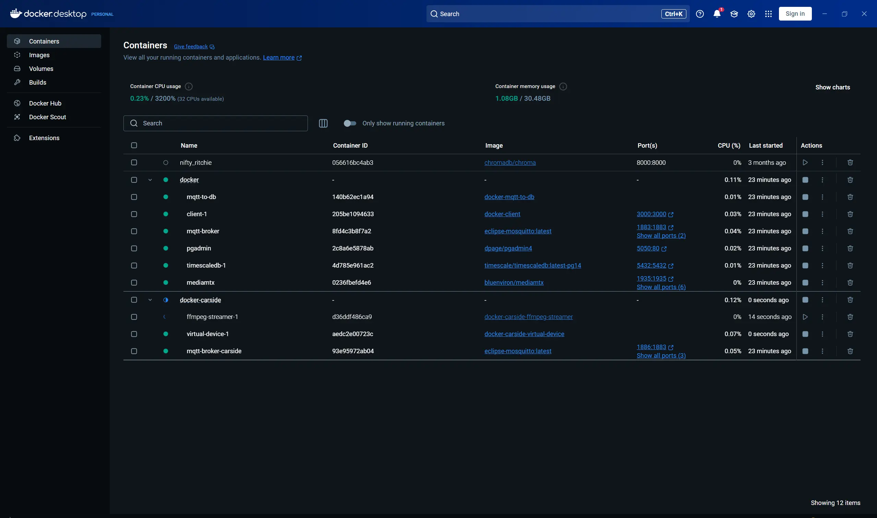Open Volumes in the sidebar
The image size is (877, 518).
(54, 69)
